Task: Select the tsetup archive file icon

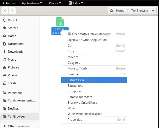Action: pyautogui.click(x=60, y=22)
